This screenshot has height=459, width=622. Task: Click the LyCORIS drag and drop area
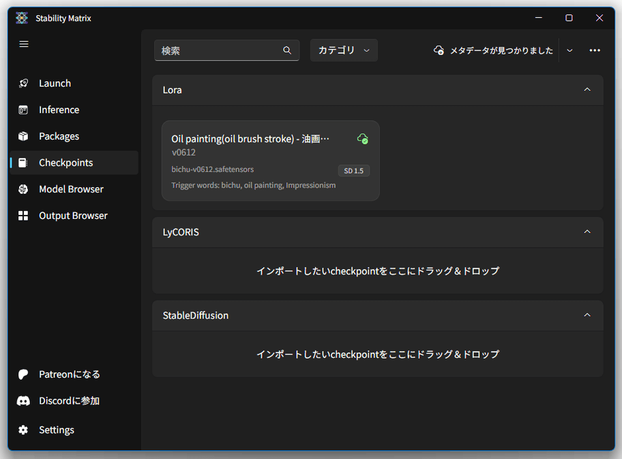(378, 271)
